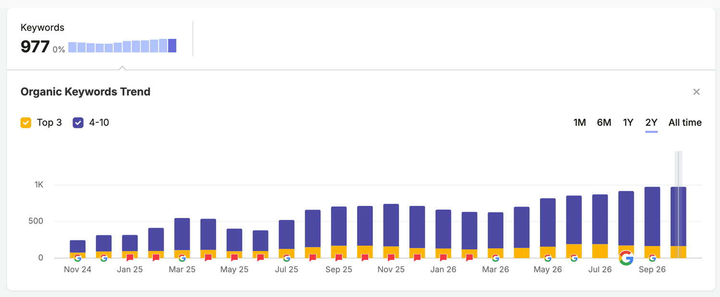Screen dimensions: 720x297
Task: Uncheck the Top 3 checkbox
Action: [x=26, y=123]
